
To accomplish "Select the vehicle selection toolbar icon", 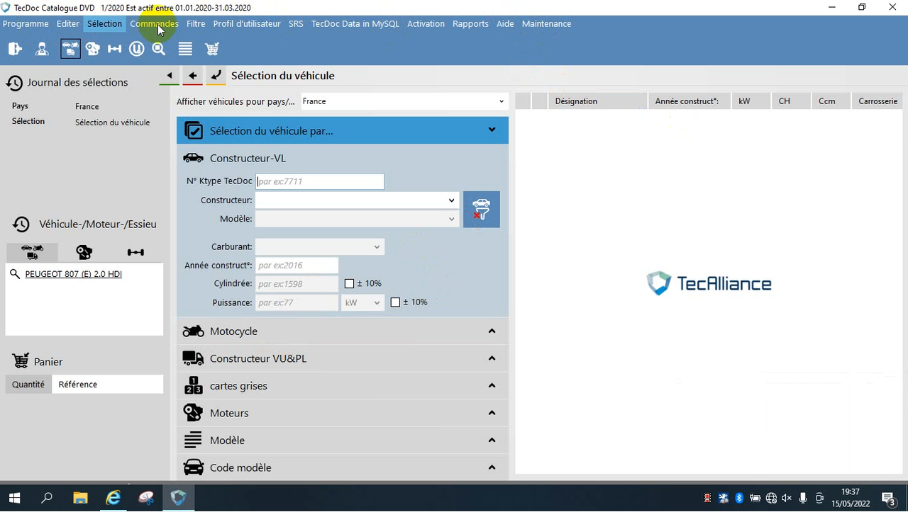I will 70,49.
